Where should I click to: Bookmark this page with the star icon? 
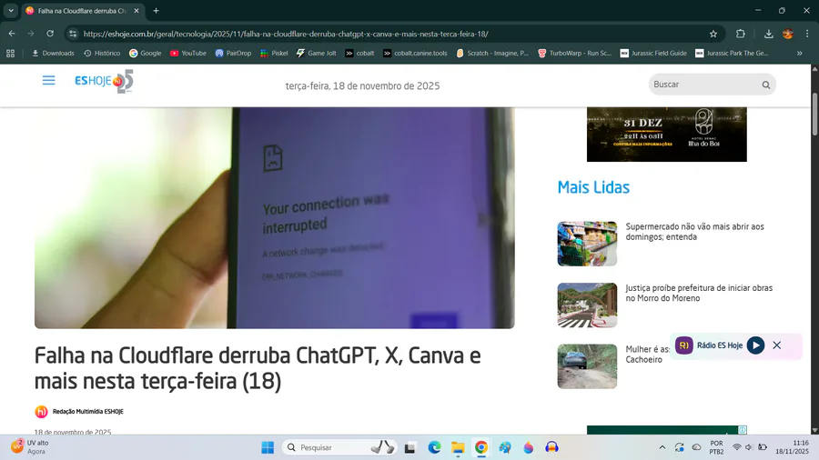click(713, 34)
